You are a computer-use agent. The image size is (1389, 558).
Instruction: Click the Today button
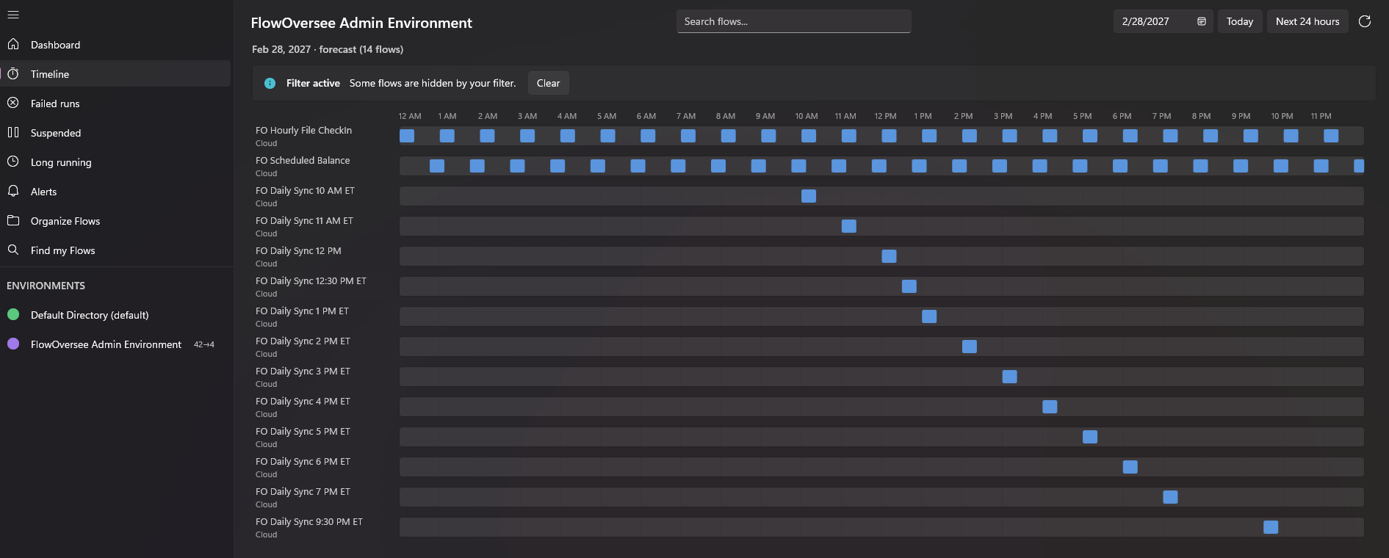click(1240, 21)
